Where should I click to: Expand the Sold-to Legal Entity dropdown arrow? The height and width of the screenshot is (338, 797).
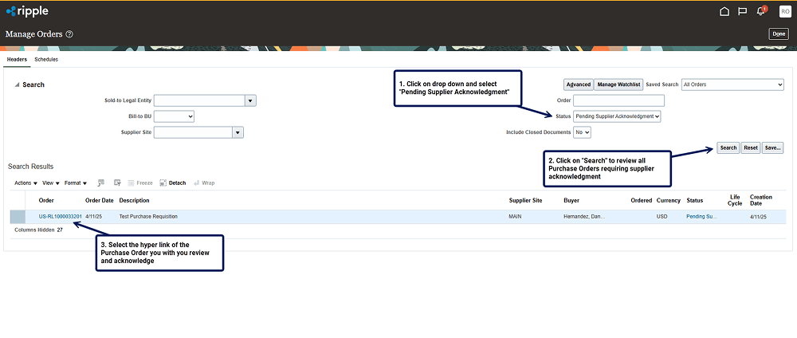pos(250,100)
